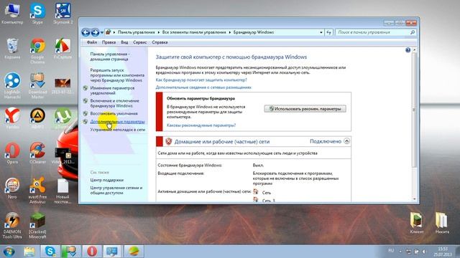Open the Computer desktop icon
460x258 pixels.
[12, 13]
